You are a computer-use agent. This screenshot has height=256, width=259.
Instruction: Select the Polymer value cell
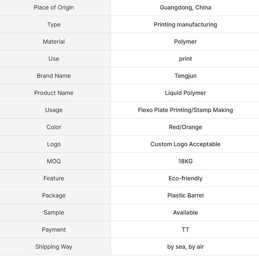click(x=185, y=42)
